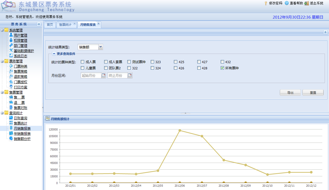Tick the 425 ticket type checkbox
The height and width of the screenshot is (190, 329).
click(176, 62)
